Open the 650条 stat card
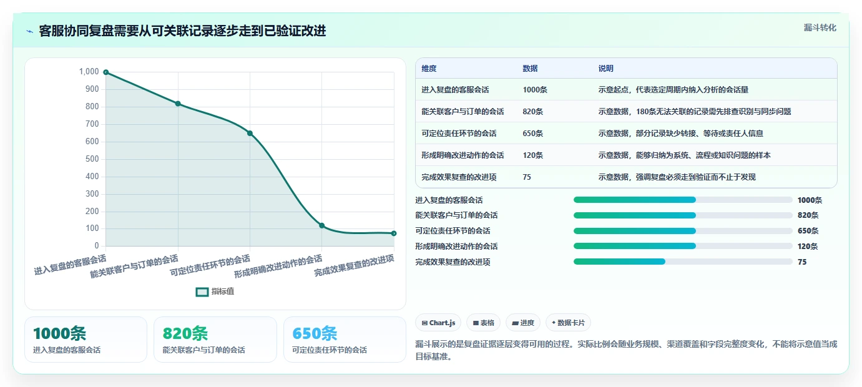This screenshot has height=387, width=862. tap(345, 340)
